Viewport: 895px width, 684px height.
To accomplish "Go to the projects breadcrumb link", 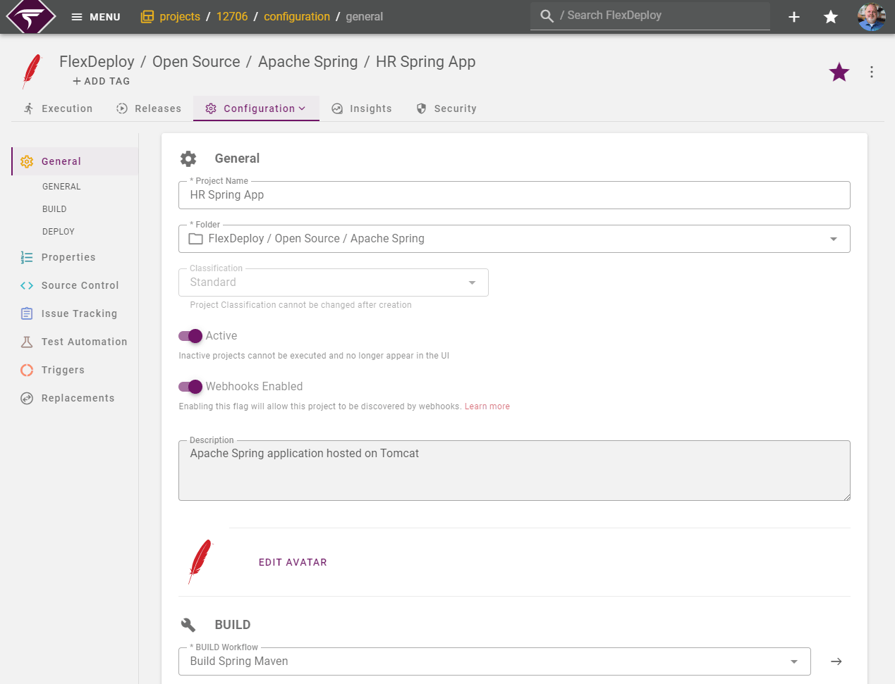I will [180, 17].
